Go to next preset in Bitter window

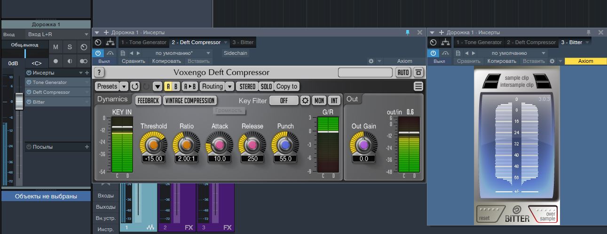(474, 53)
